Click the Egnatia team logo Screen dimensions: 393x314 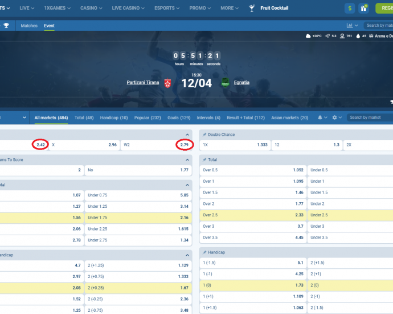226,83
